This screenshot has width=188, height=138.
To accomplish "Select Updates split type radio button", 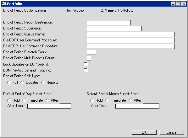I will point(22,82).
